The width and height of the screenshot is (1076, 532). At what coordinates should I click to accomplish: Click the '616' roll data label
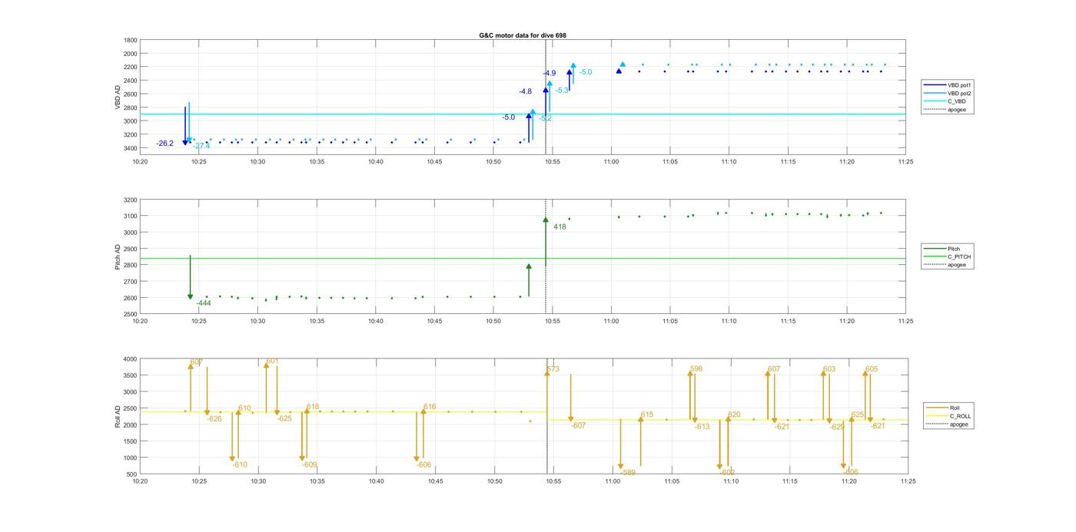[x=430, y=407]
